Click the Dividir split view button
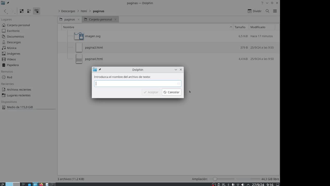The width and height of the screenshot is (330, 186). 254,11
